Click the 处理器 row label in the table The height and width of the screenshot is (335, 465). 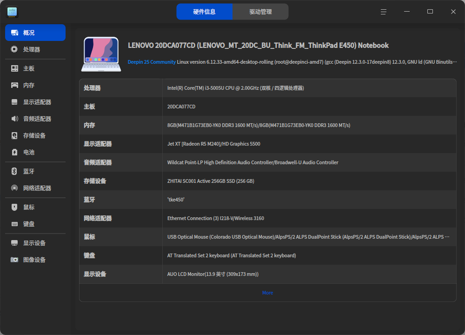pyautogui.click(x=92, y=88)
